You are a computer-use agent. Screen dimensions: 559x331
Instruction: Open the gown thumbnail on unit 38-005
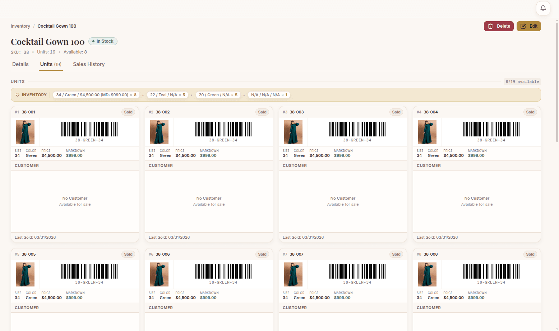pyautogui.click(x=25, y=274)
